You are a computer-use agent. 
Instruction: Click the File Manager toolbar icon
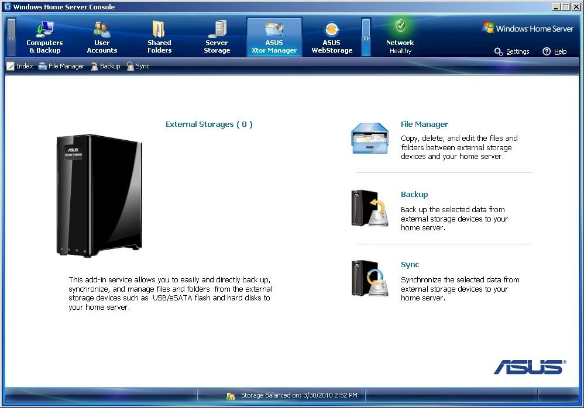pyautogui.click(x=43, y=66)
